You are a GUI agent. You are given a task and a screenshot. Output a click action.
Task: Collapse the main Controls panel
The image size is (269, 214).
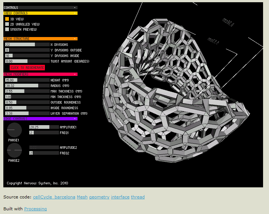coord(75,7)
